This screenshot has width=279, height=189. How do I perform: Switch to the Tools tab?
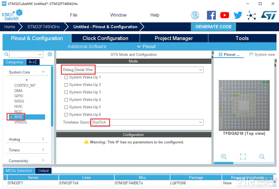(242, 38)
